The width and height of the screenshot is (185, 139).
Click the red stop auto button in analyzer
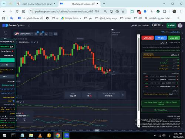(x=148, y=38)
